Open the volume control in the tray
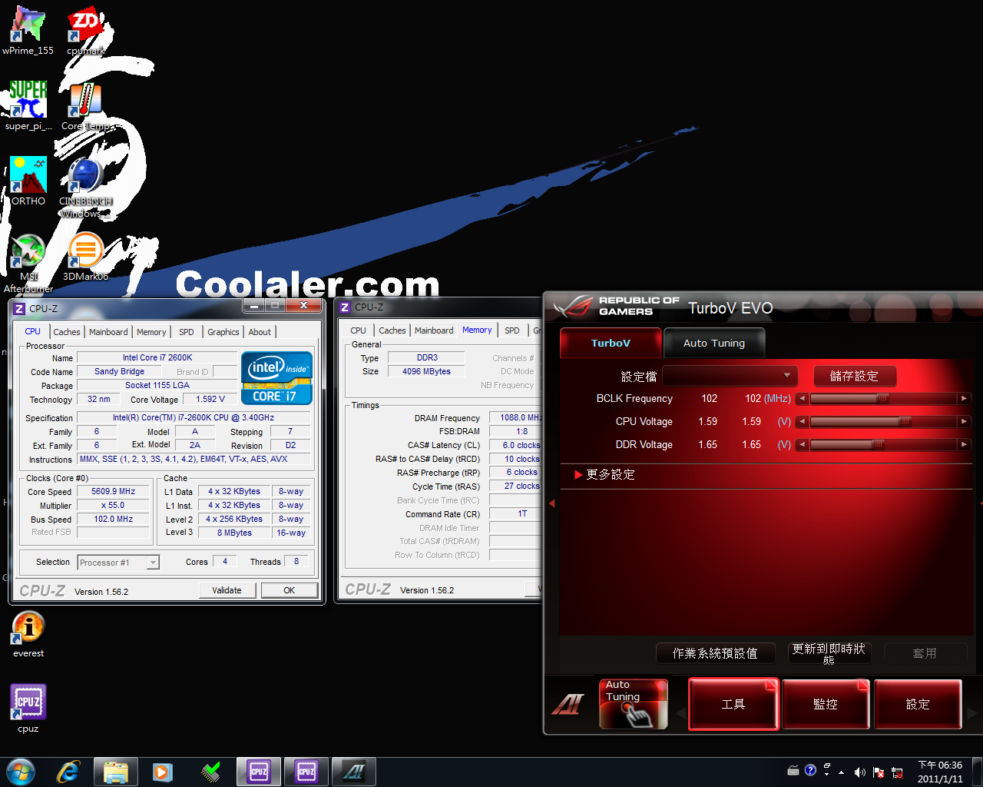 point(860,772)
